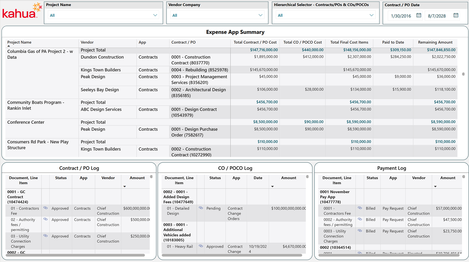Click the Total Contract / PO Cost header
Image resolution: width=469 pixels, height=262 pixels.
pyautogui.click(x=255, y=42)
